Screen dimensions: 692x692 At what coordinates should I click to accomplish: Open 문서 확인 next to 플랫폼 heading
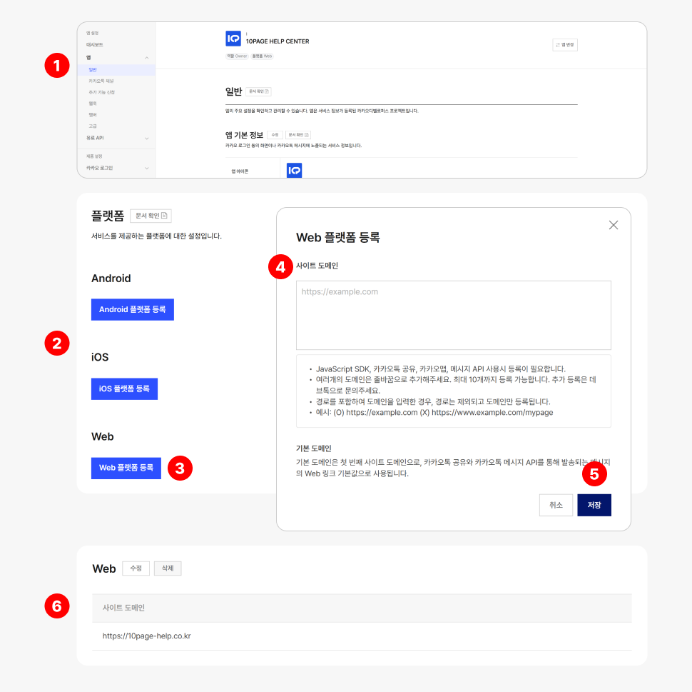[x=151, y=216]
